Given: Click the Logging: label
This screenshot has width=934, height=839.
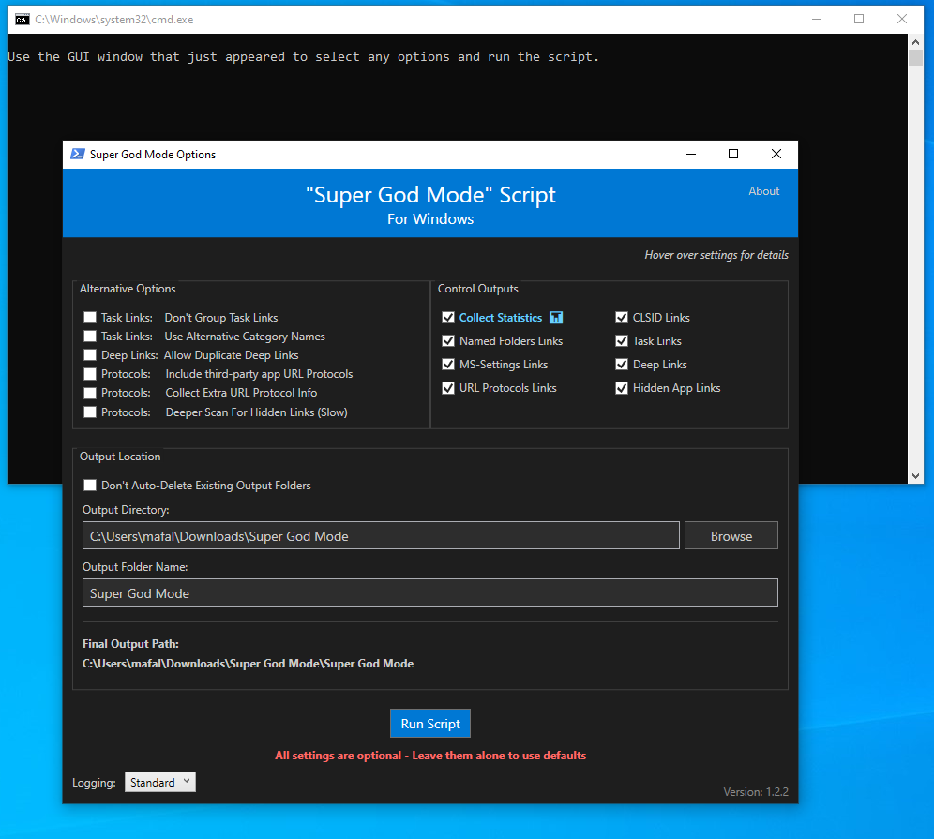Looking at the screenshot, I should click(x=94, y=783).
